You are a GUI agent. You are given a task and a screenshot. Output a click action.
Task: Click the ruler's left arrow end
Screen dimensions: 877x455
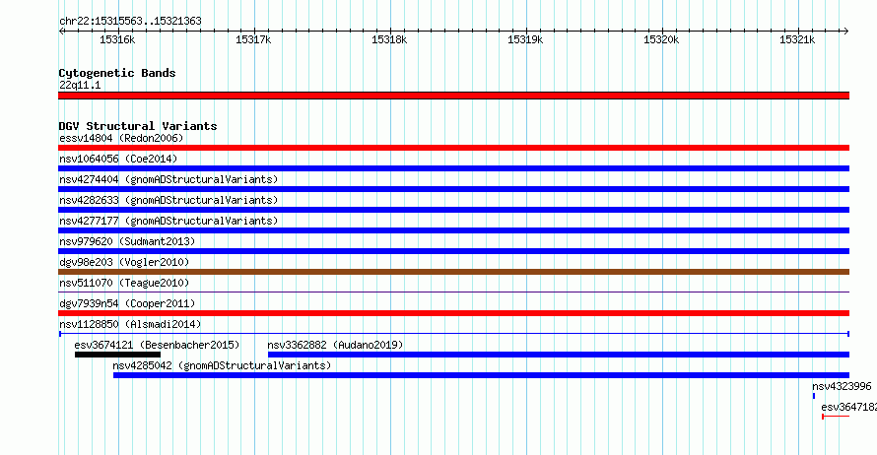click(61, 32)
